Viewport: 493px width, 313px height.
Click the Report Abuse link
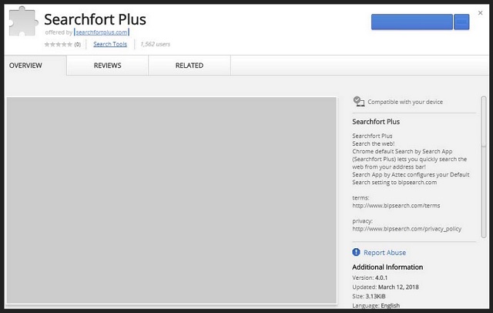(385, 253)
